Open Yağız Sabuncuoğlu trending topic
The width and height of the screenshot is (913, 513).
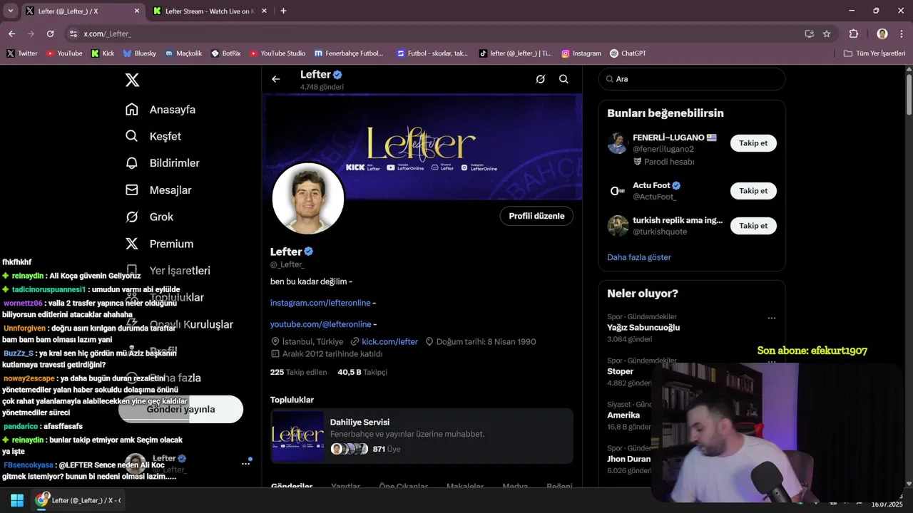pos(643,328)
